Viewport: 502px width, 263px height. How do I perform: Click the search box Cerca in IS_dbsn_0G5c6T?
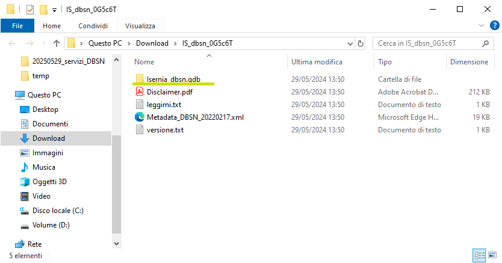point(427,43)
